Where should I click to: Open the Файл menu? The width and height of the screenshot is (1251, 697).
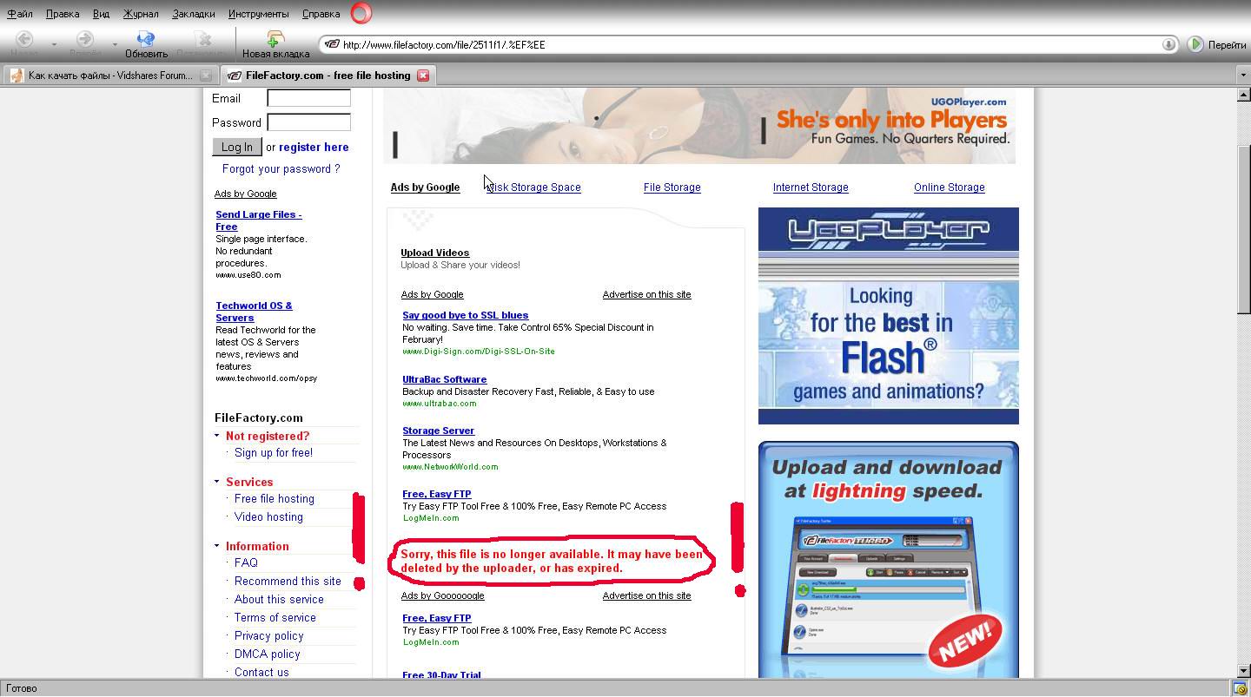(20, 14)
